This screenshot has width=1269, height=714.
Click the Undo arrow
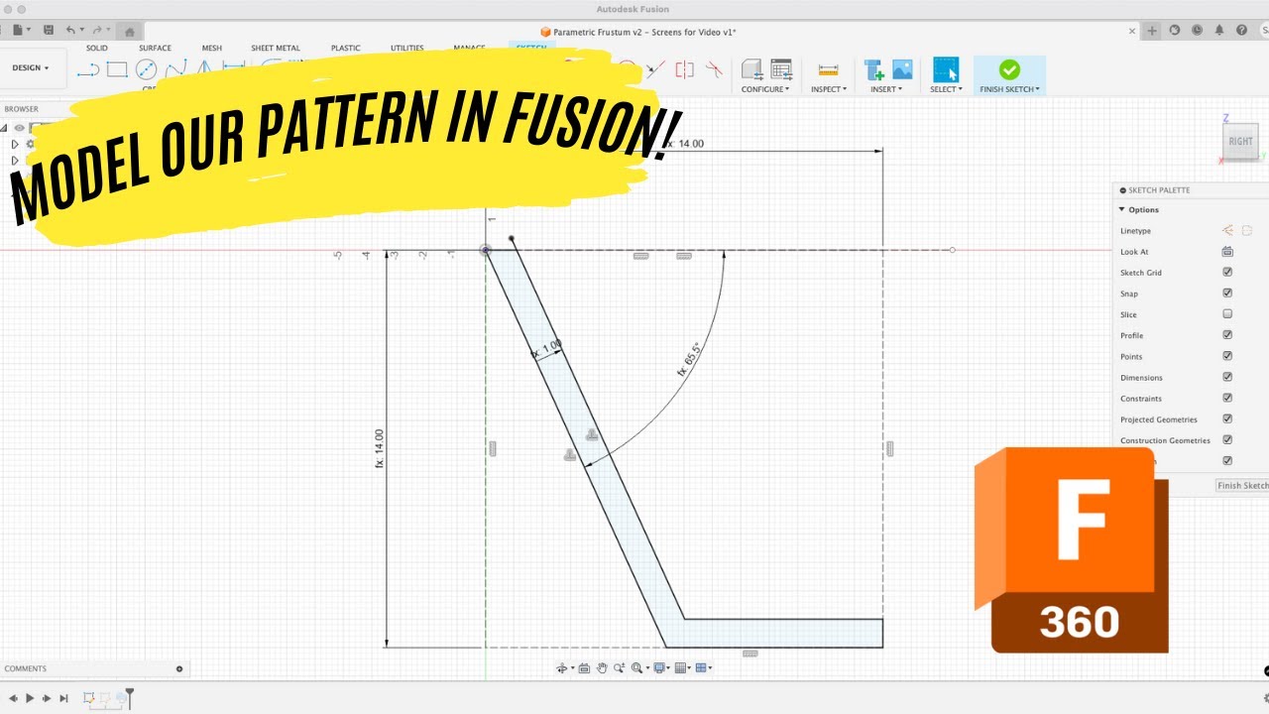pos(71,31)
